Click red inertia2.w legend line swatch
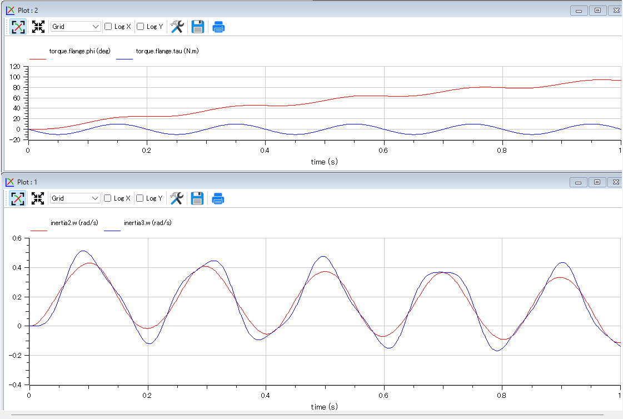Screen dimensions: 623x419 pos(39,231)
